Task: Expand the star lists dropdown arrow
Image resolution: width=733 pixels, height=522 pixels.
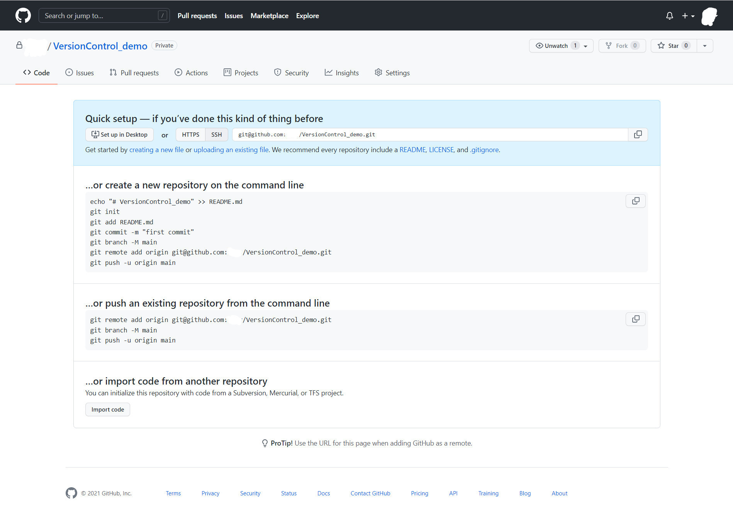Action: pos(705,46)
